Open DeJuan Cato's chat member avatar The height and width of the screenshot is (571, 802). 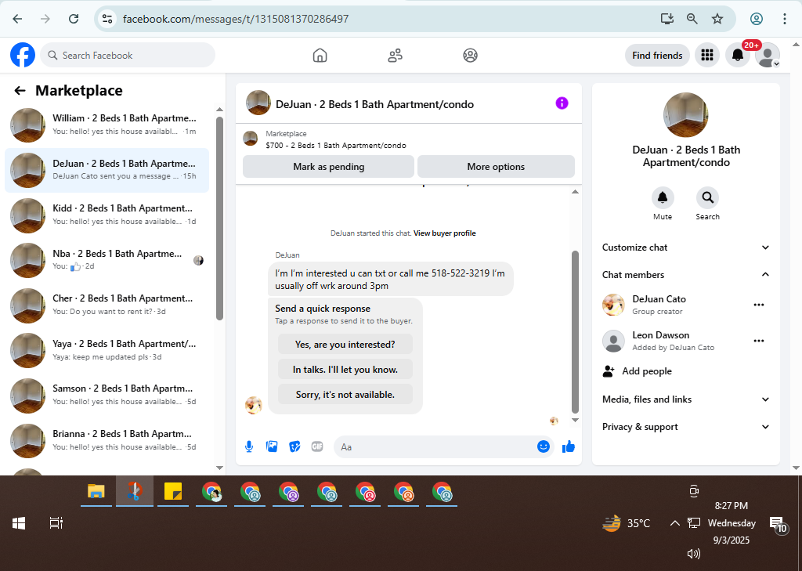(x=613, y=305)
